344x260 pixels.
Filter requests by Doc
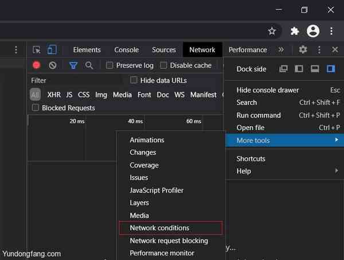pyautogui.click(x=163, y=95)
